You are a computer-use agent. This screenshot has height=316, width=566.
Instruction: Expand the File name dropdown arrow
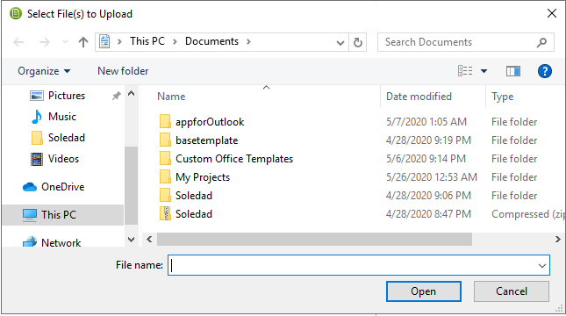[541, 265]
